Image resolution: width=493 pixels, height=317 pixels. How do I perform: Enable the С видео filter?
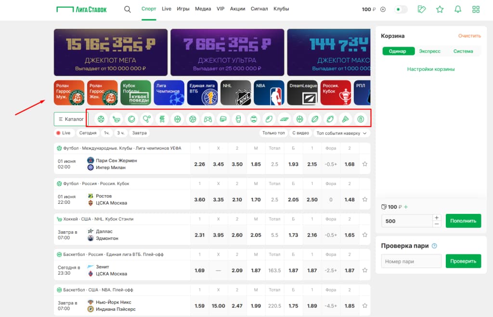point(300,133)
